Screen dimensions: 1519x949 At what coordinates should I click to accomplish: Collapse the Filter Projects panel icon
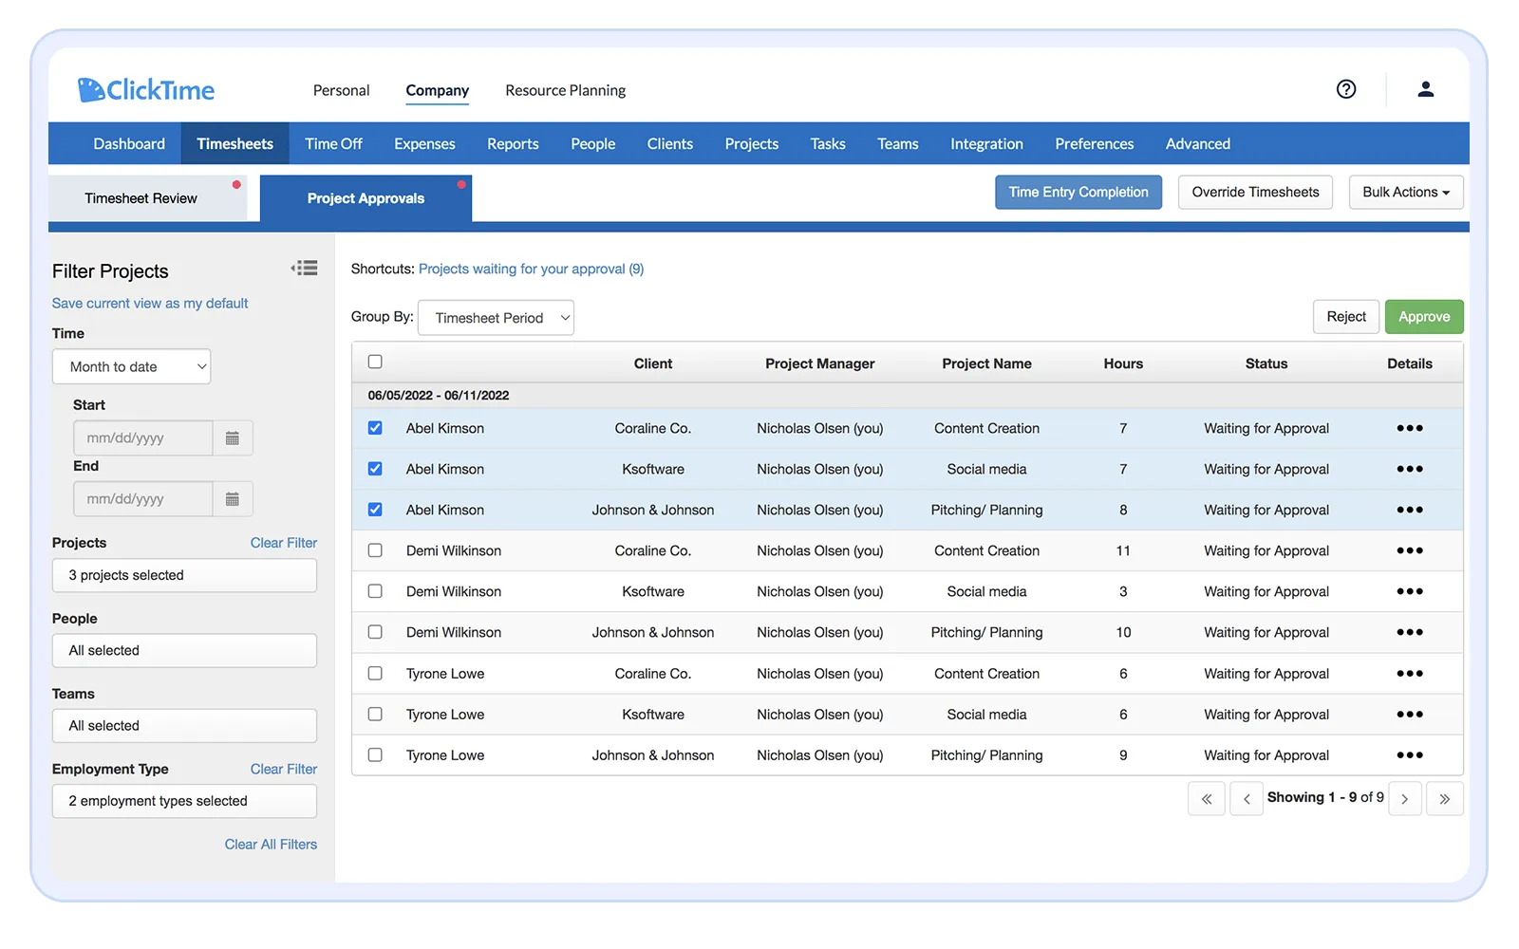[305, 269]
